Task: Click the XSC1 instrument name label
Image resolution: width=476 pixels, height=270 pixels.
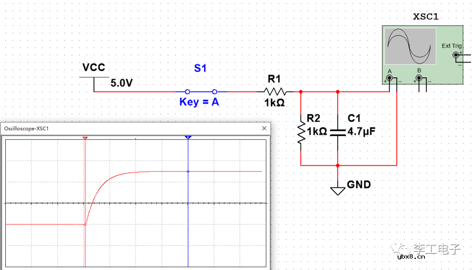Action: click(425, 17)
